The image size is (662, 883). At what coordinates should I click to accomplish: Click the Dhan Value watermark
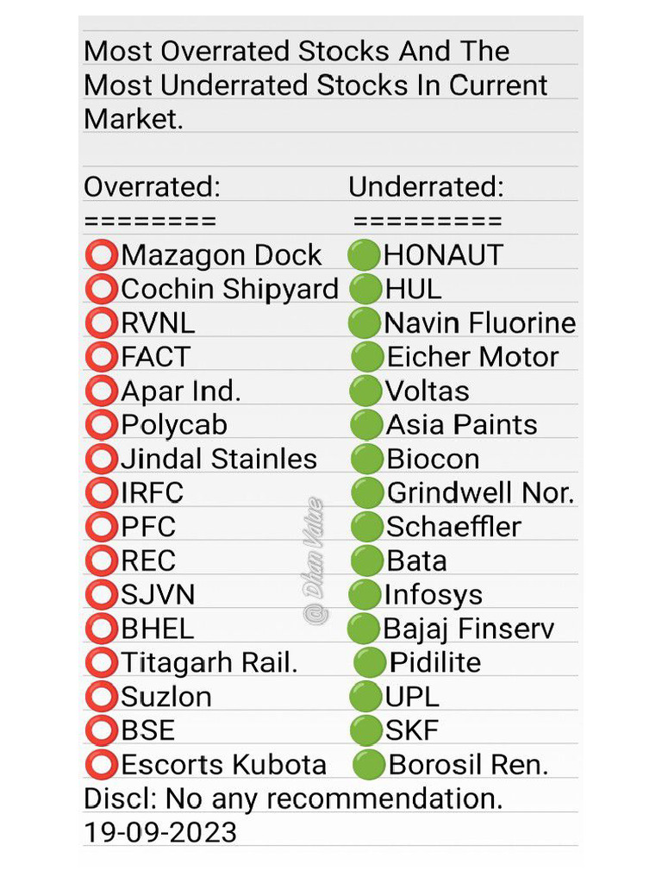pyautogui.click(x=314, y=560)
